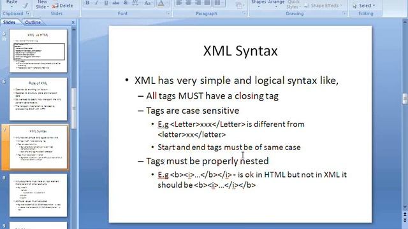Align text right in Paragraph group
Screen dimensions: 408x229
(x=198, y=3)
